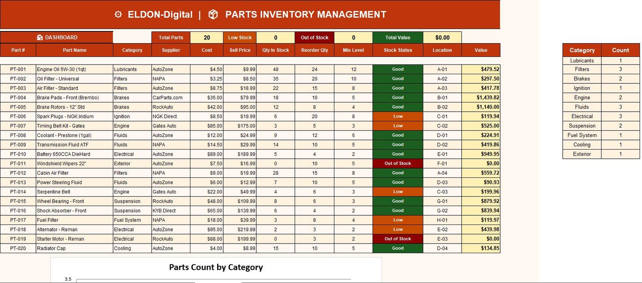Click the NGK Direct supplier cell

171,117
